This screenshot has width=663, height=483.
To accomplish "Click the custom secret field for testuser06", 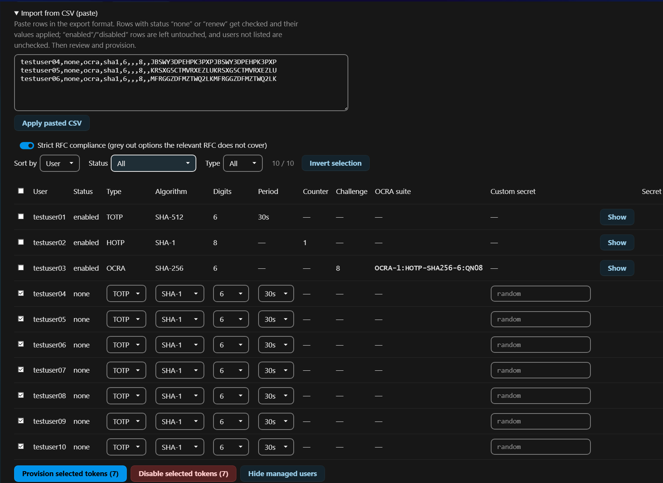I will click(541, 345).
